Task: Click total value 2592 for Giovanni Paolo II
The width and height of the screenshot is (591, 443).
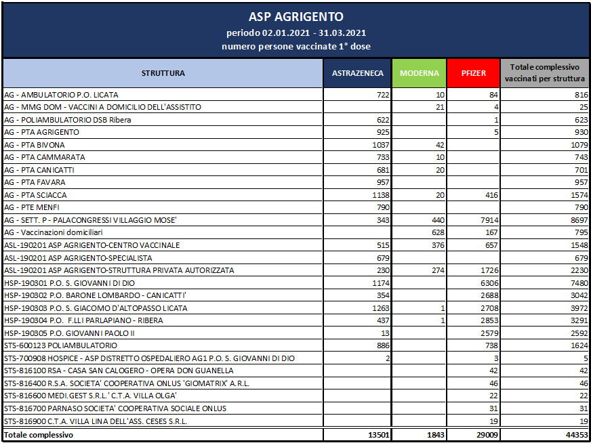Action: [580, 333]
